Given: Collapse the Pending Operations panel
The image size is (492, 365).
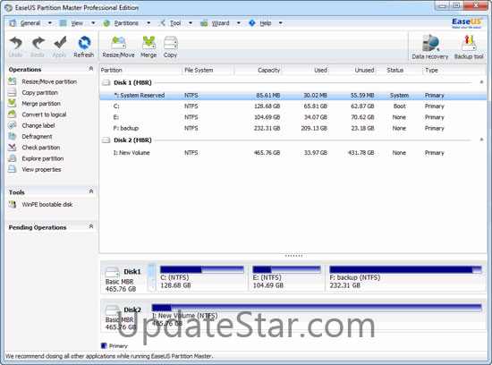Looking at the screenshot, I should tap(91, 226).
